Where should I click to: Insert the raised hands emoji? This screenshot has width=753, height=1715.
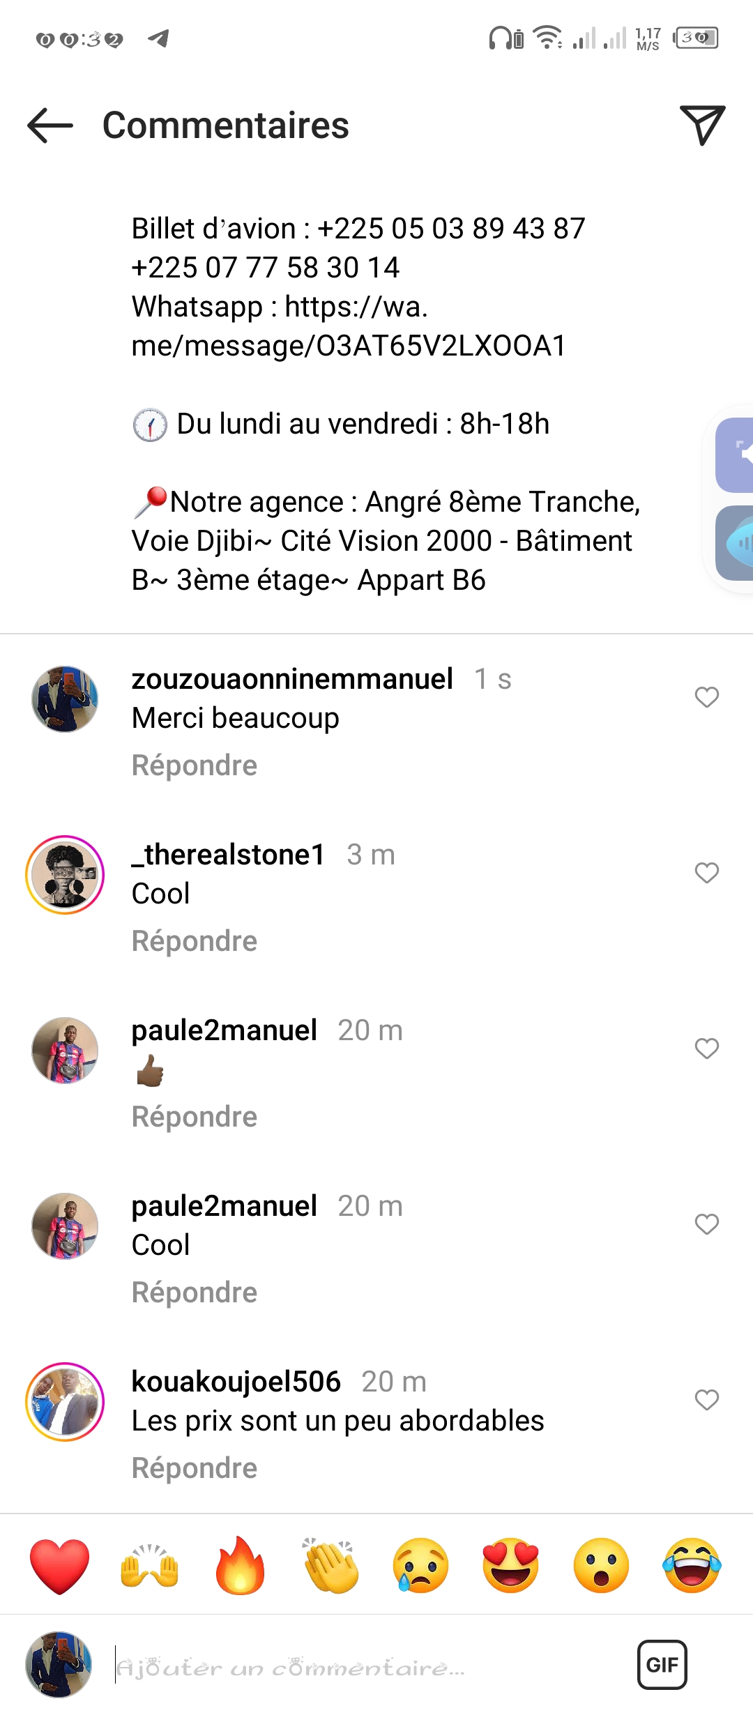coord(150,1567)
